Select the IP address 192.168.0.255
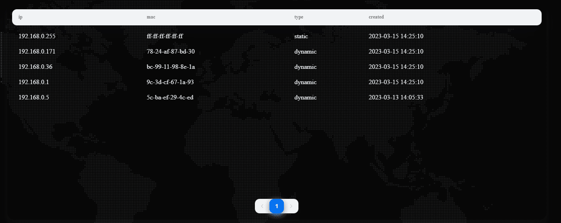 point(37,36)
